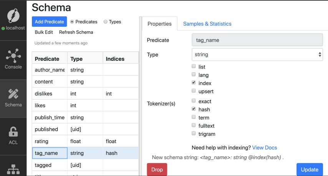Click the Dgraph lightning logo icon

click(x=13, y=16)
